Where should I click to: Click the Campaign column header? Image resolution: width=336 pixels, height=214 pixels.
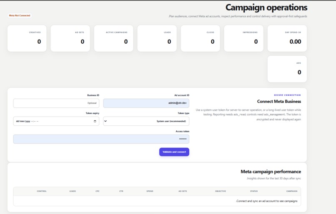pos(292,191)
